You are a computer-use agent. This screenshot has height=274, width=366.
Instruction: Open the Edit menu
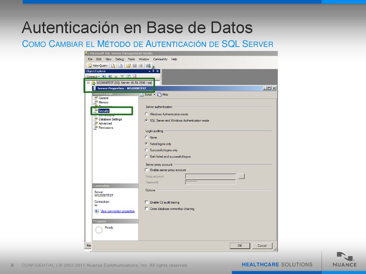99,59
